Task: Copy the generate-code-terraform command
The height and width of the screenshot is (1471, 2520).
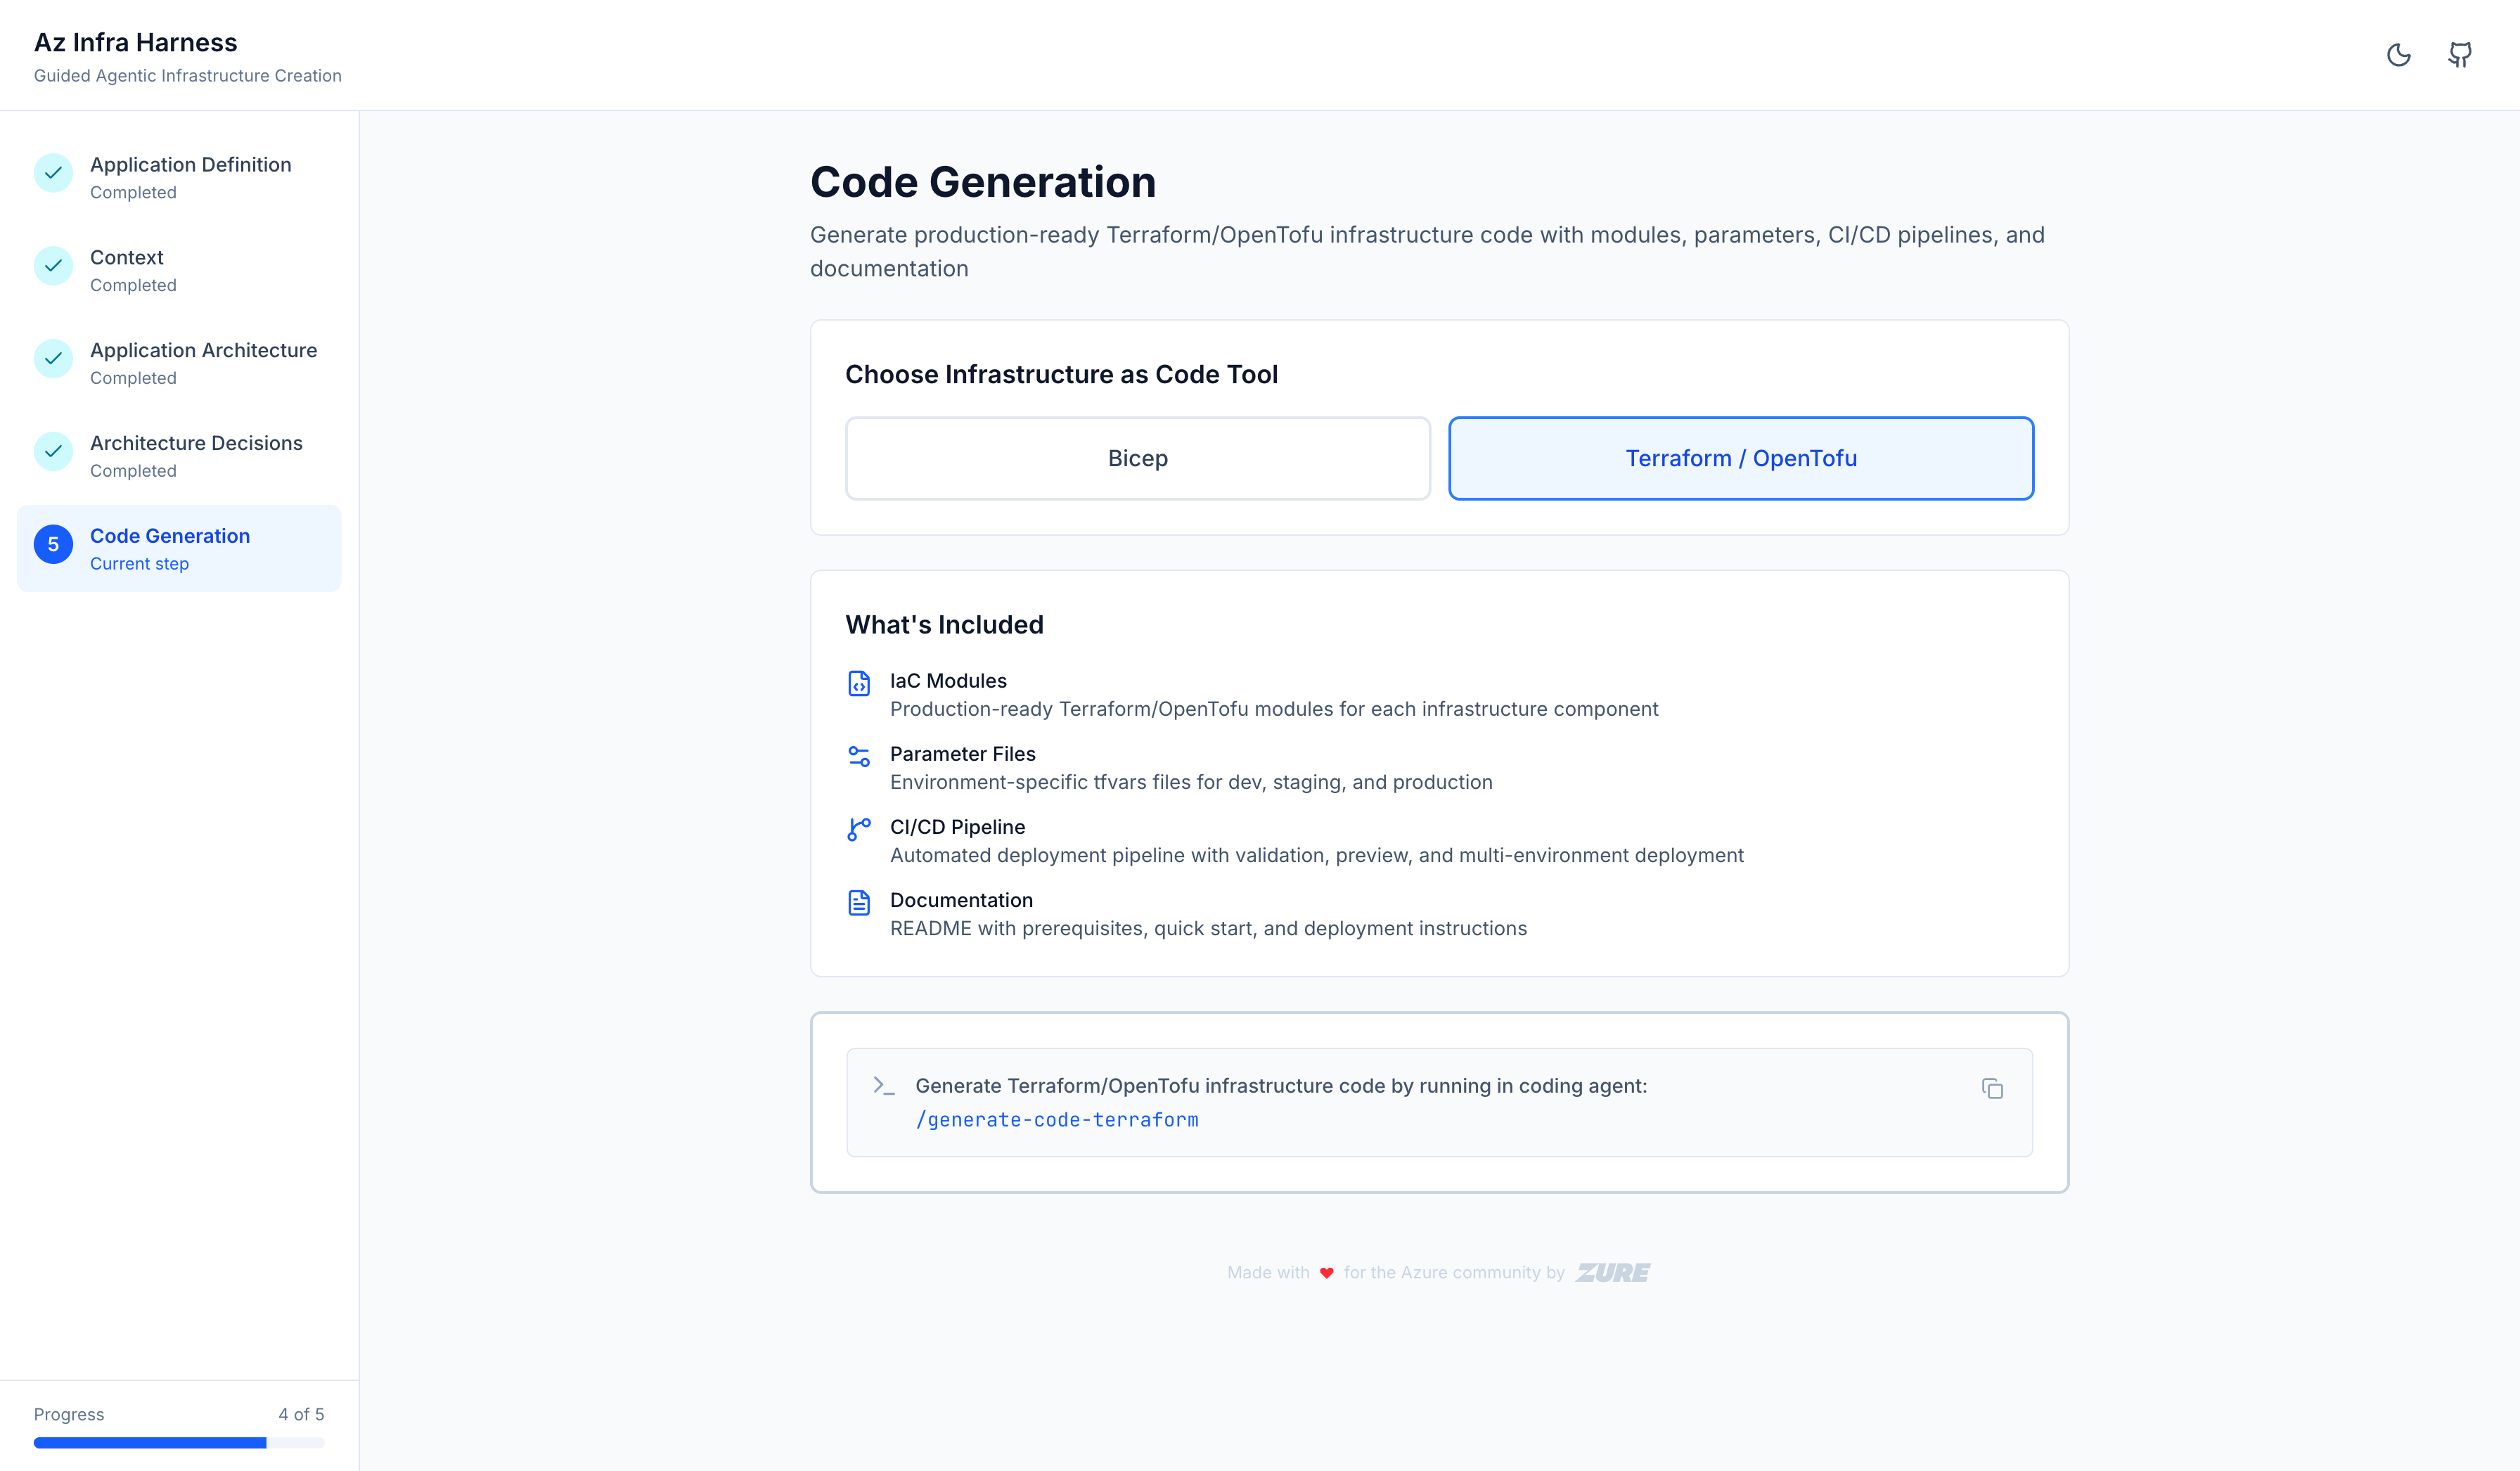Action: [1993, 1088]
